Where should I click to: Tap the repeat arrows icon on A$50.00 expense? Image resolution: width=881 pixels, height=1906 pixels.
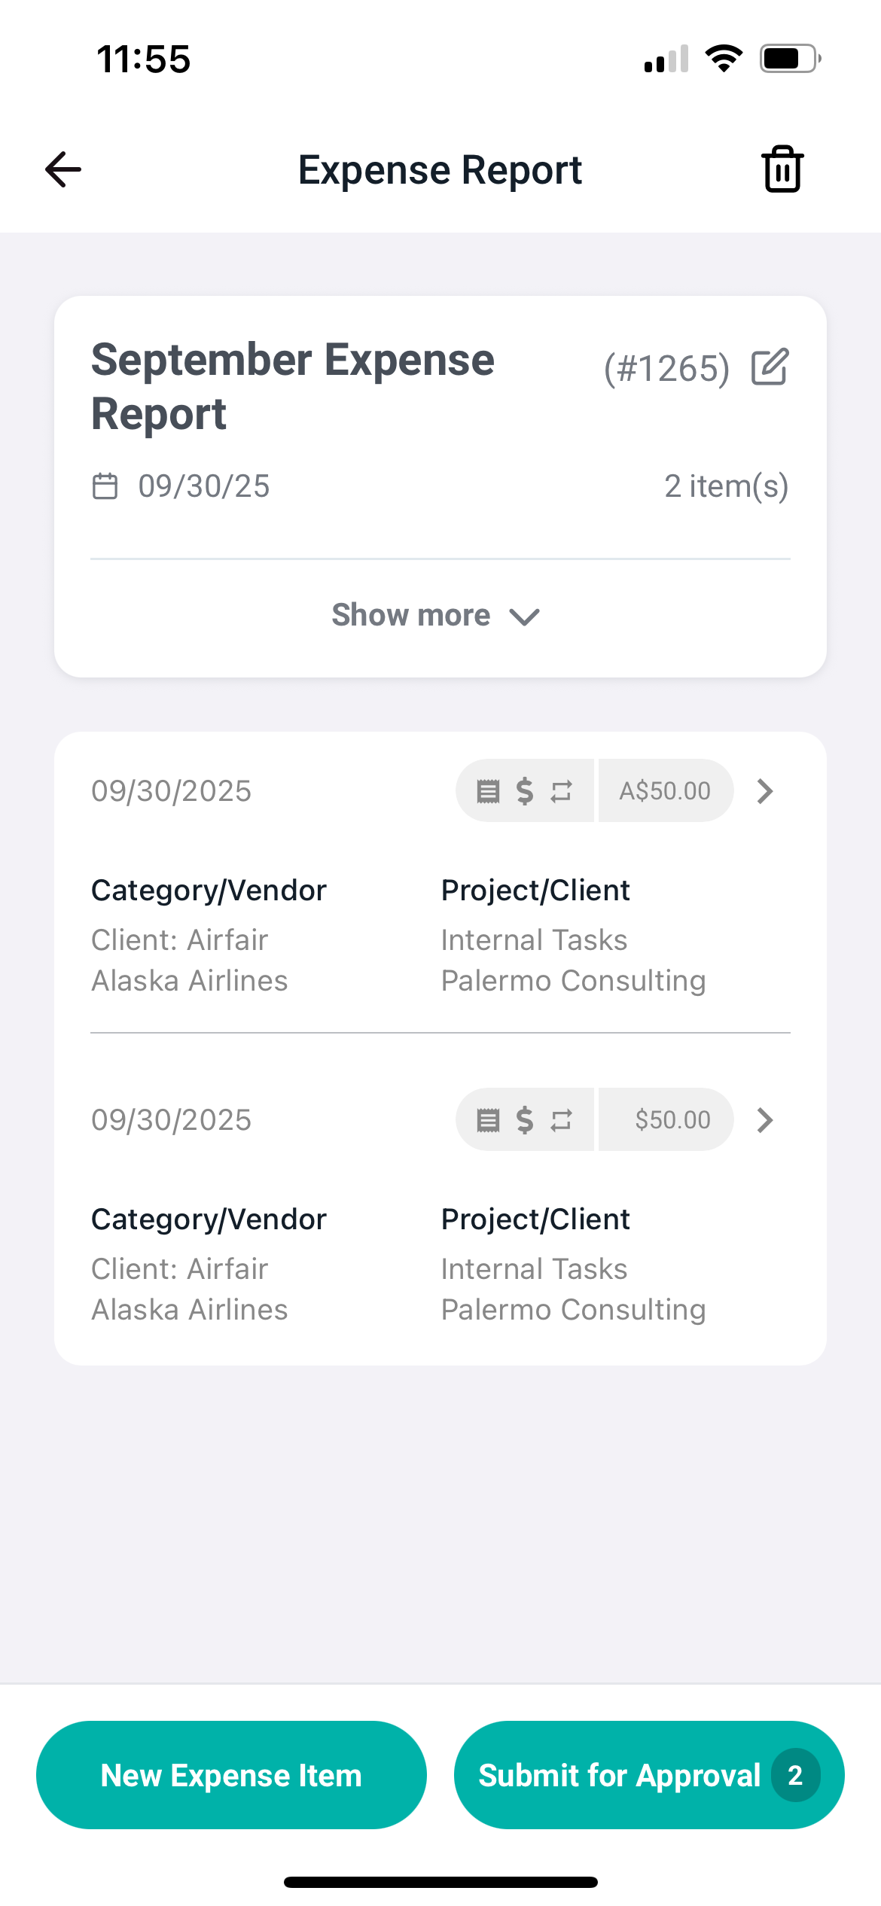point(561,791)
